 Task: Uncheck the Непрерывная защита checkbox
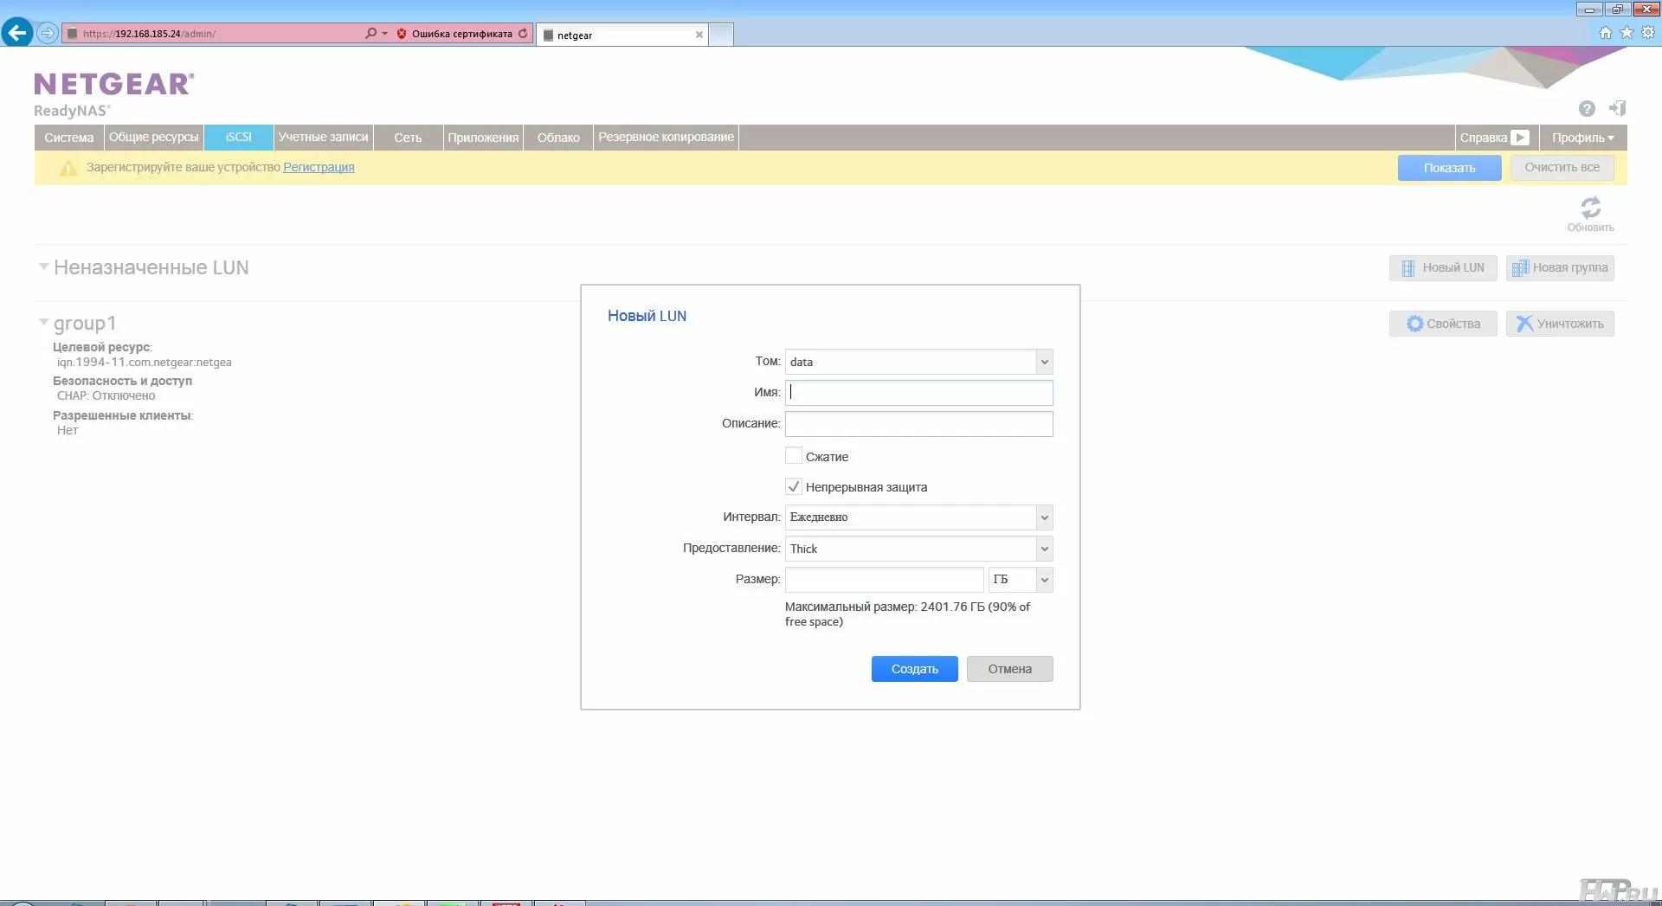(x=793, y=486)
